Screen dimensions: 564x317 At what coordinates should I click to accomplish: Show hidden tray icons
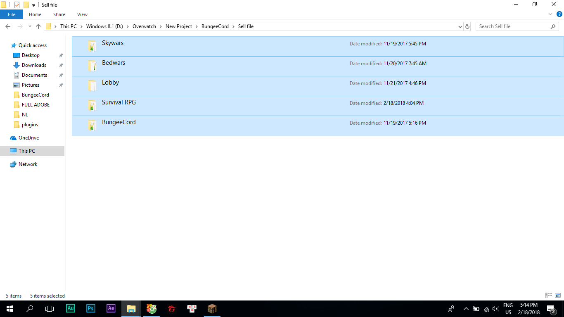[466, 309]
